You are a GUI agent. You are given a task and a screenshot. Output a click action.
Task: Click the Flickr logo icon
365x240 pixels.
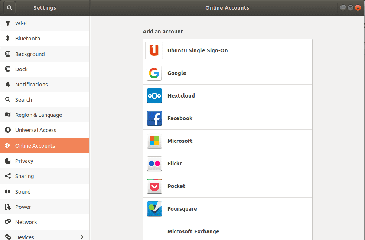click(154, 164)
